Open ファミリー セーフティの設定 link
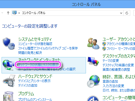The height and width of the screenshot is (101, 135). (121, 48)
